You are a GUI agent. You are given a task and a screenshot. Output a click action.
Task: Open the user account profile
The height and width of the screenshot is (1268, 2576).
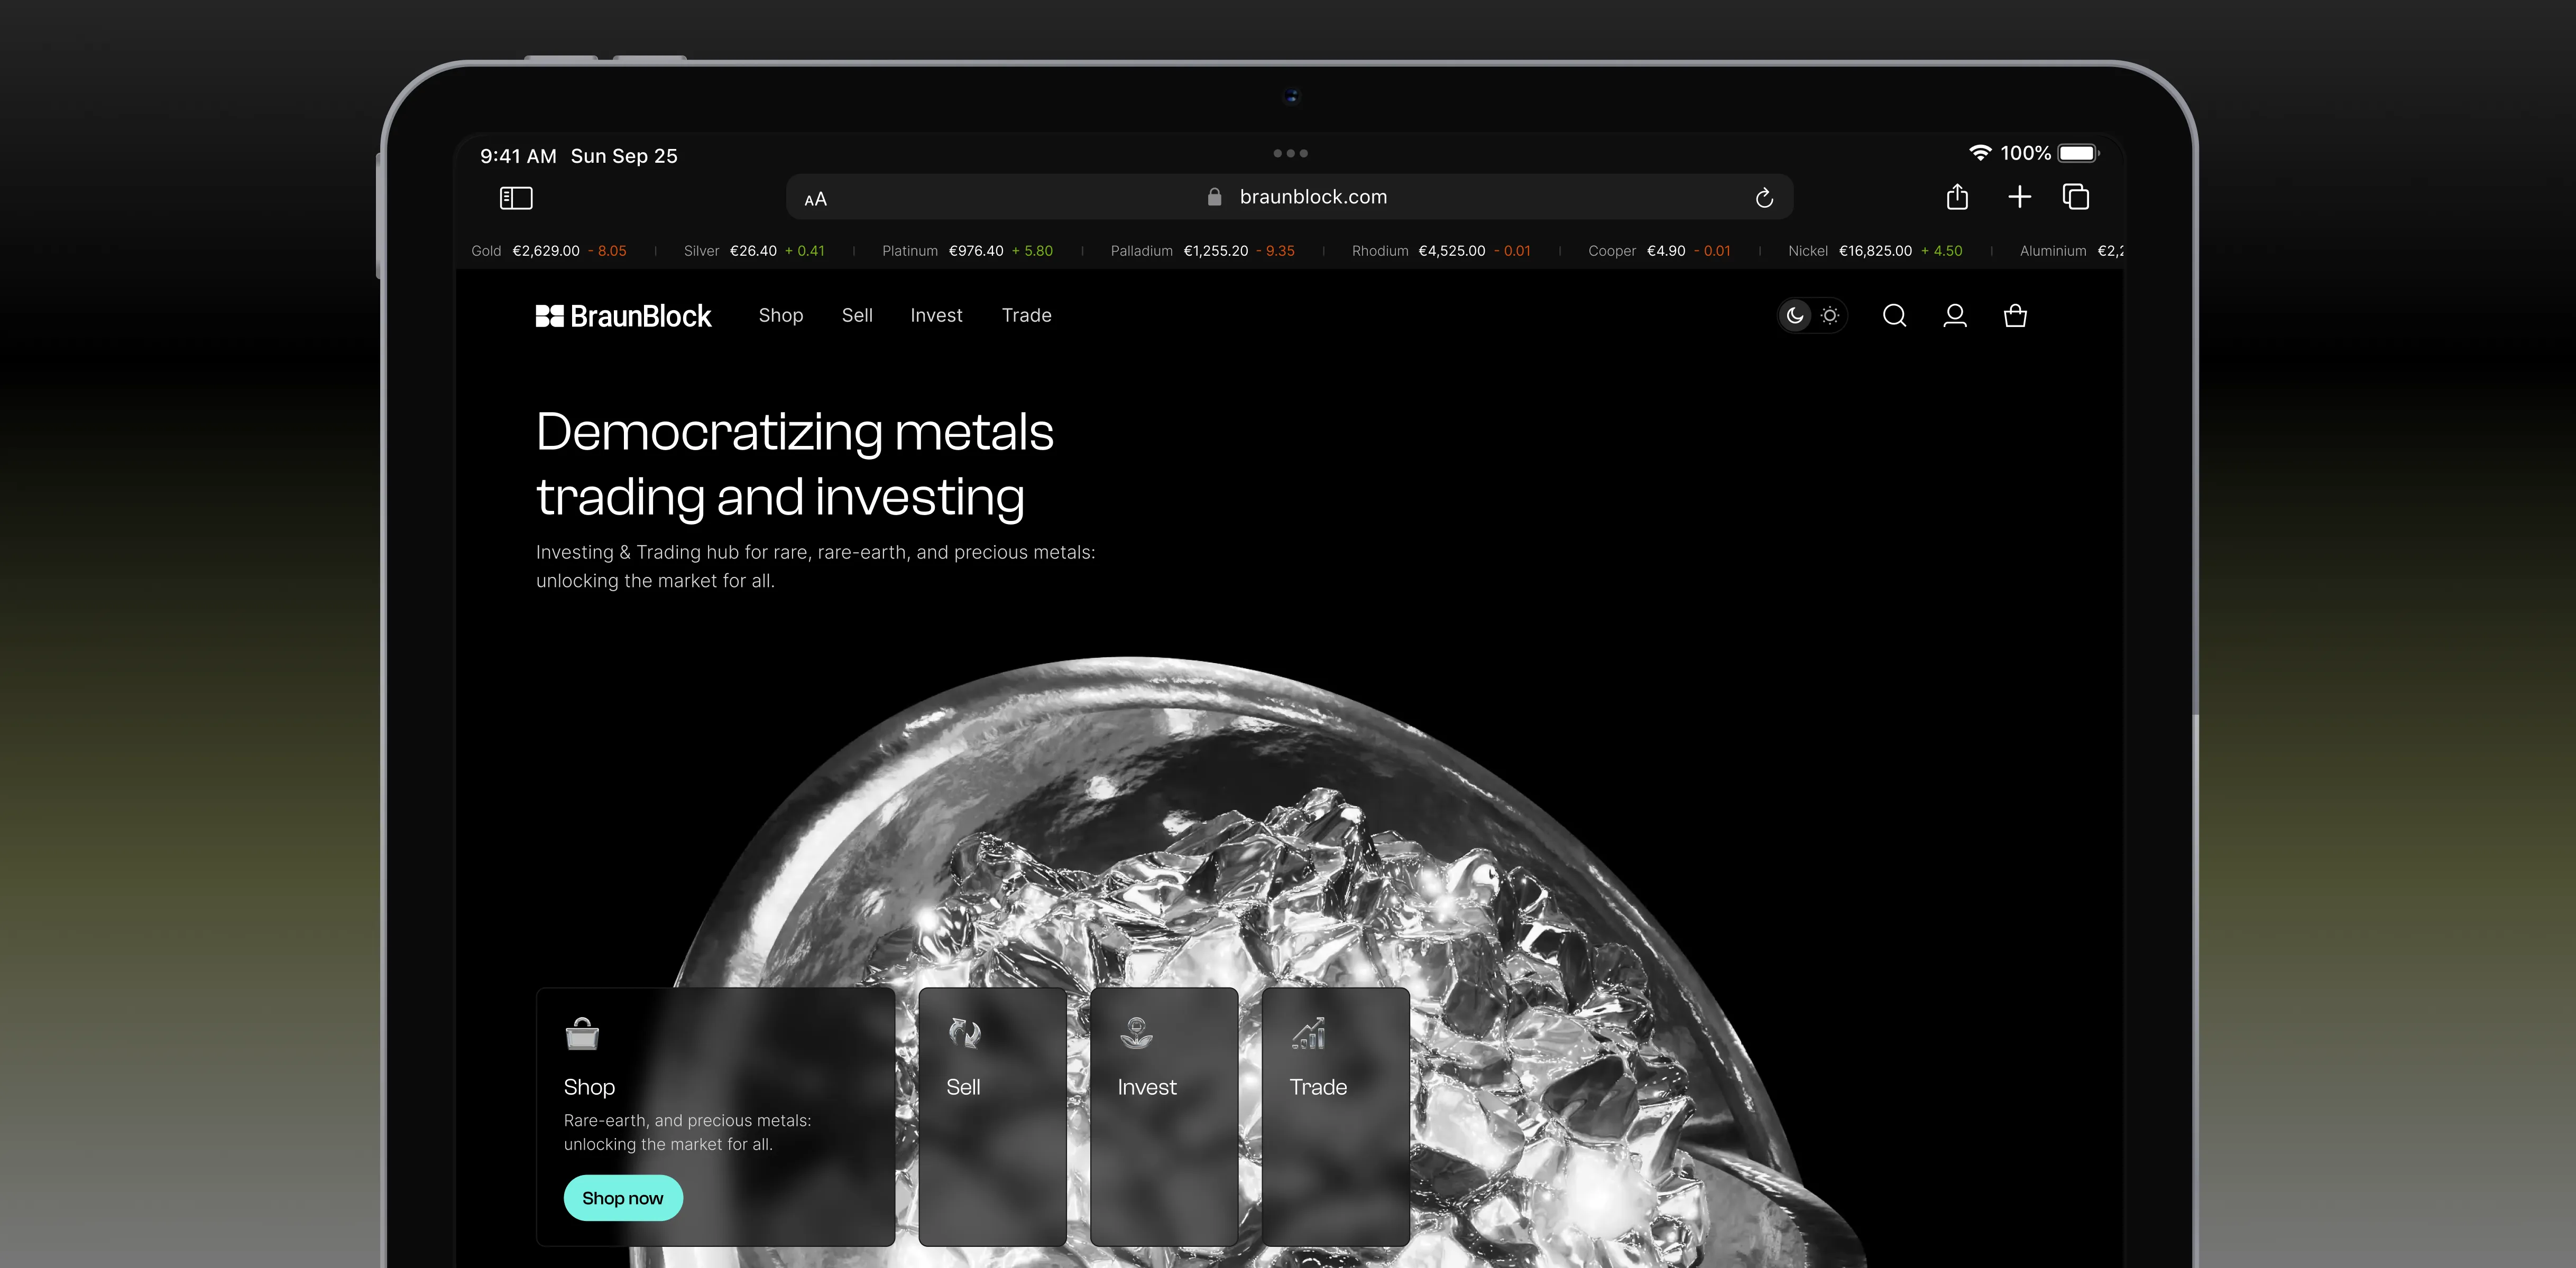1954,316
